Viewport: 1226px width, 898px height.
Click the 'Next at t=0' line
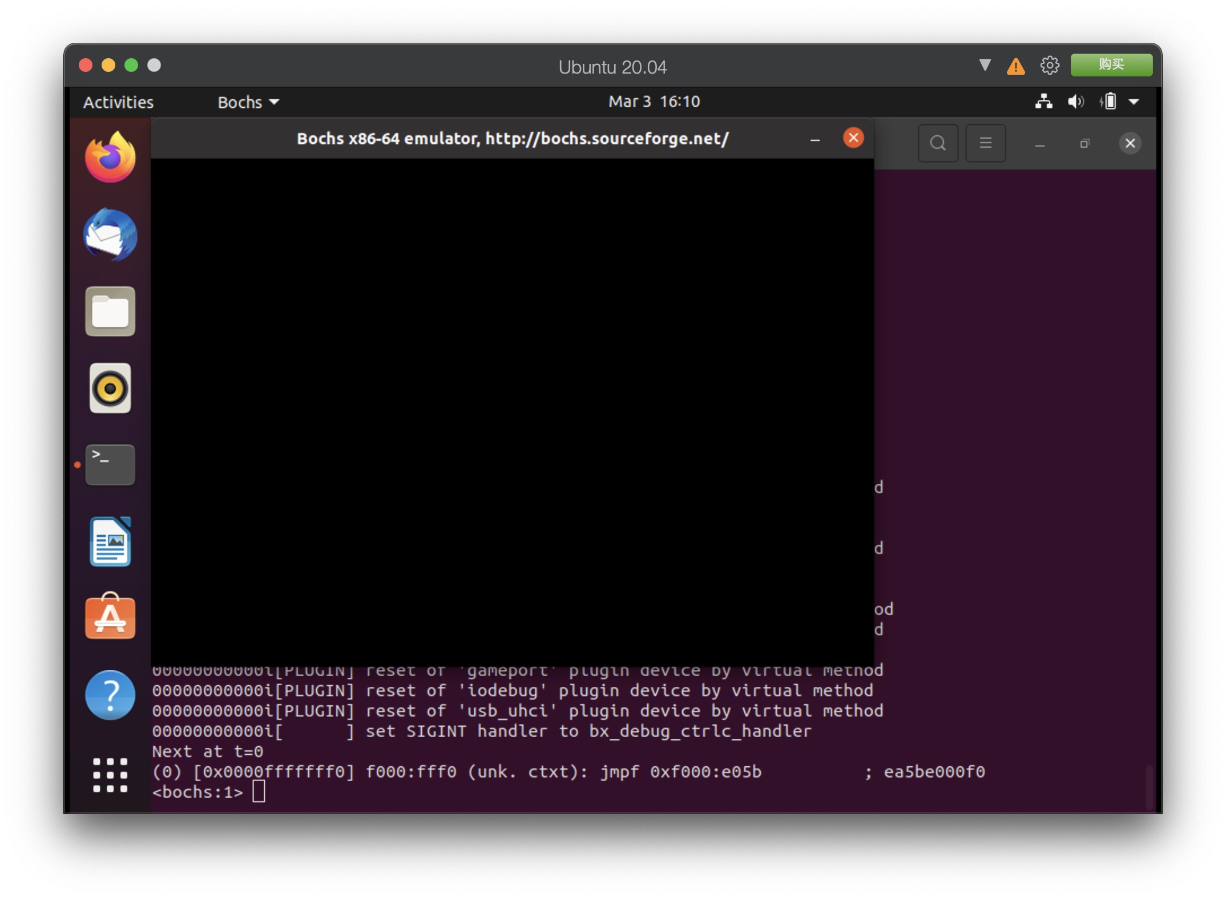tap(208, 751)
